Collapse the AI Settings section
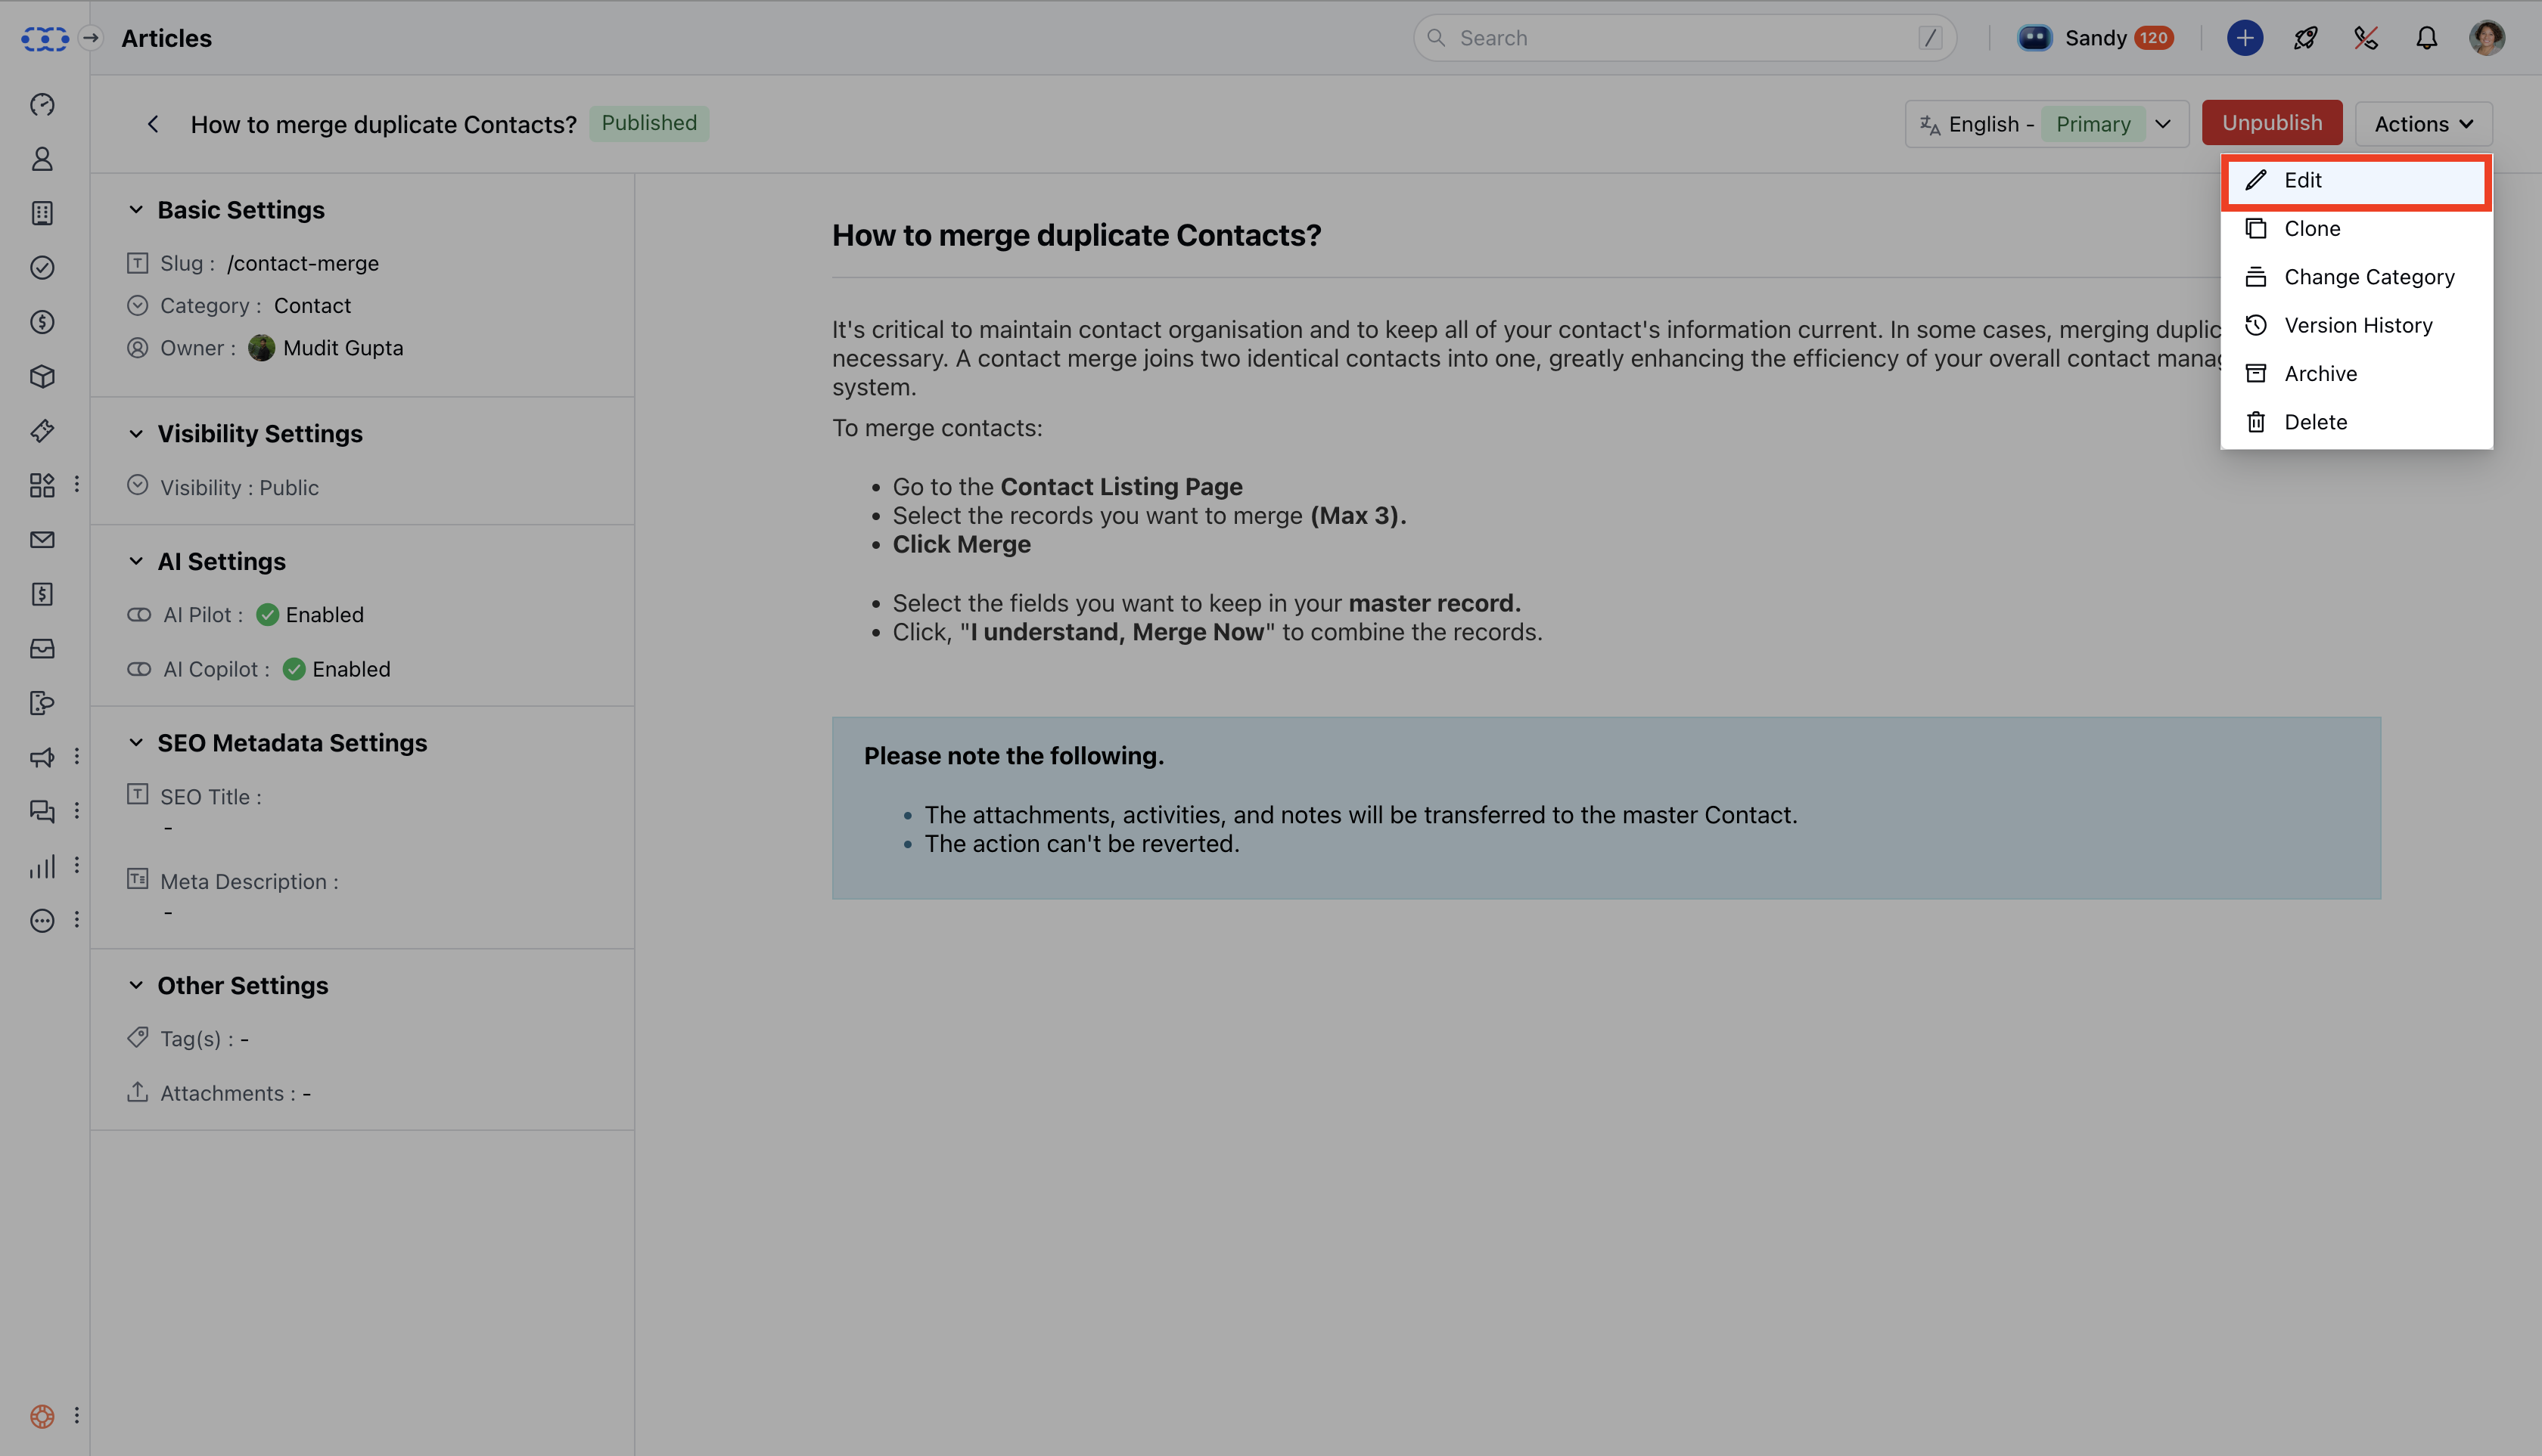 136,561
